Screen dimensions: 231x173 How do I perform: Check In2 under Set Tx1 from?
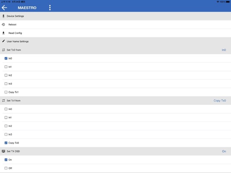(6, 126)
